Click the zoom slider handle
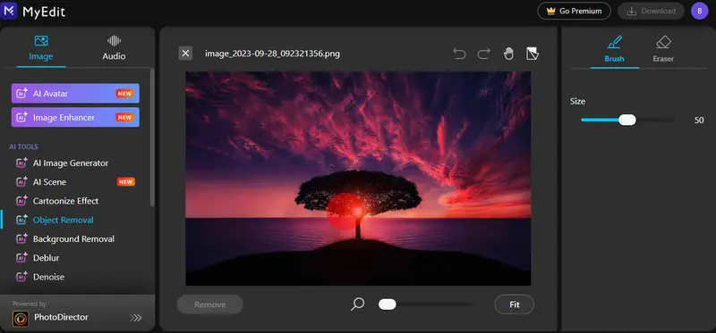 click(388, 304)
